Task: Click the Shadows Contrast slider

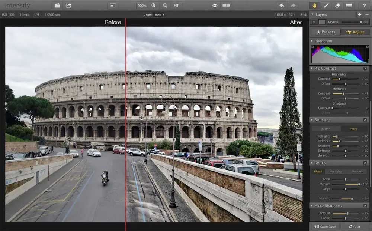Action: click(346, 108)
